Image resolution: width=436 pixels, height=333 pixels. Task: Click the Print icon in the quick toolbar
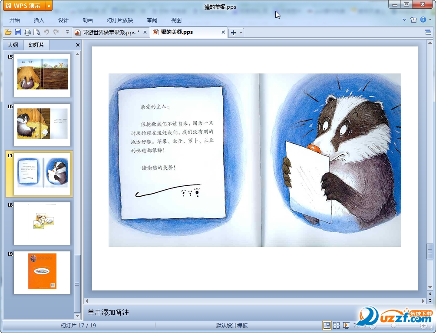click(x=27, y=32)
